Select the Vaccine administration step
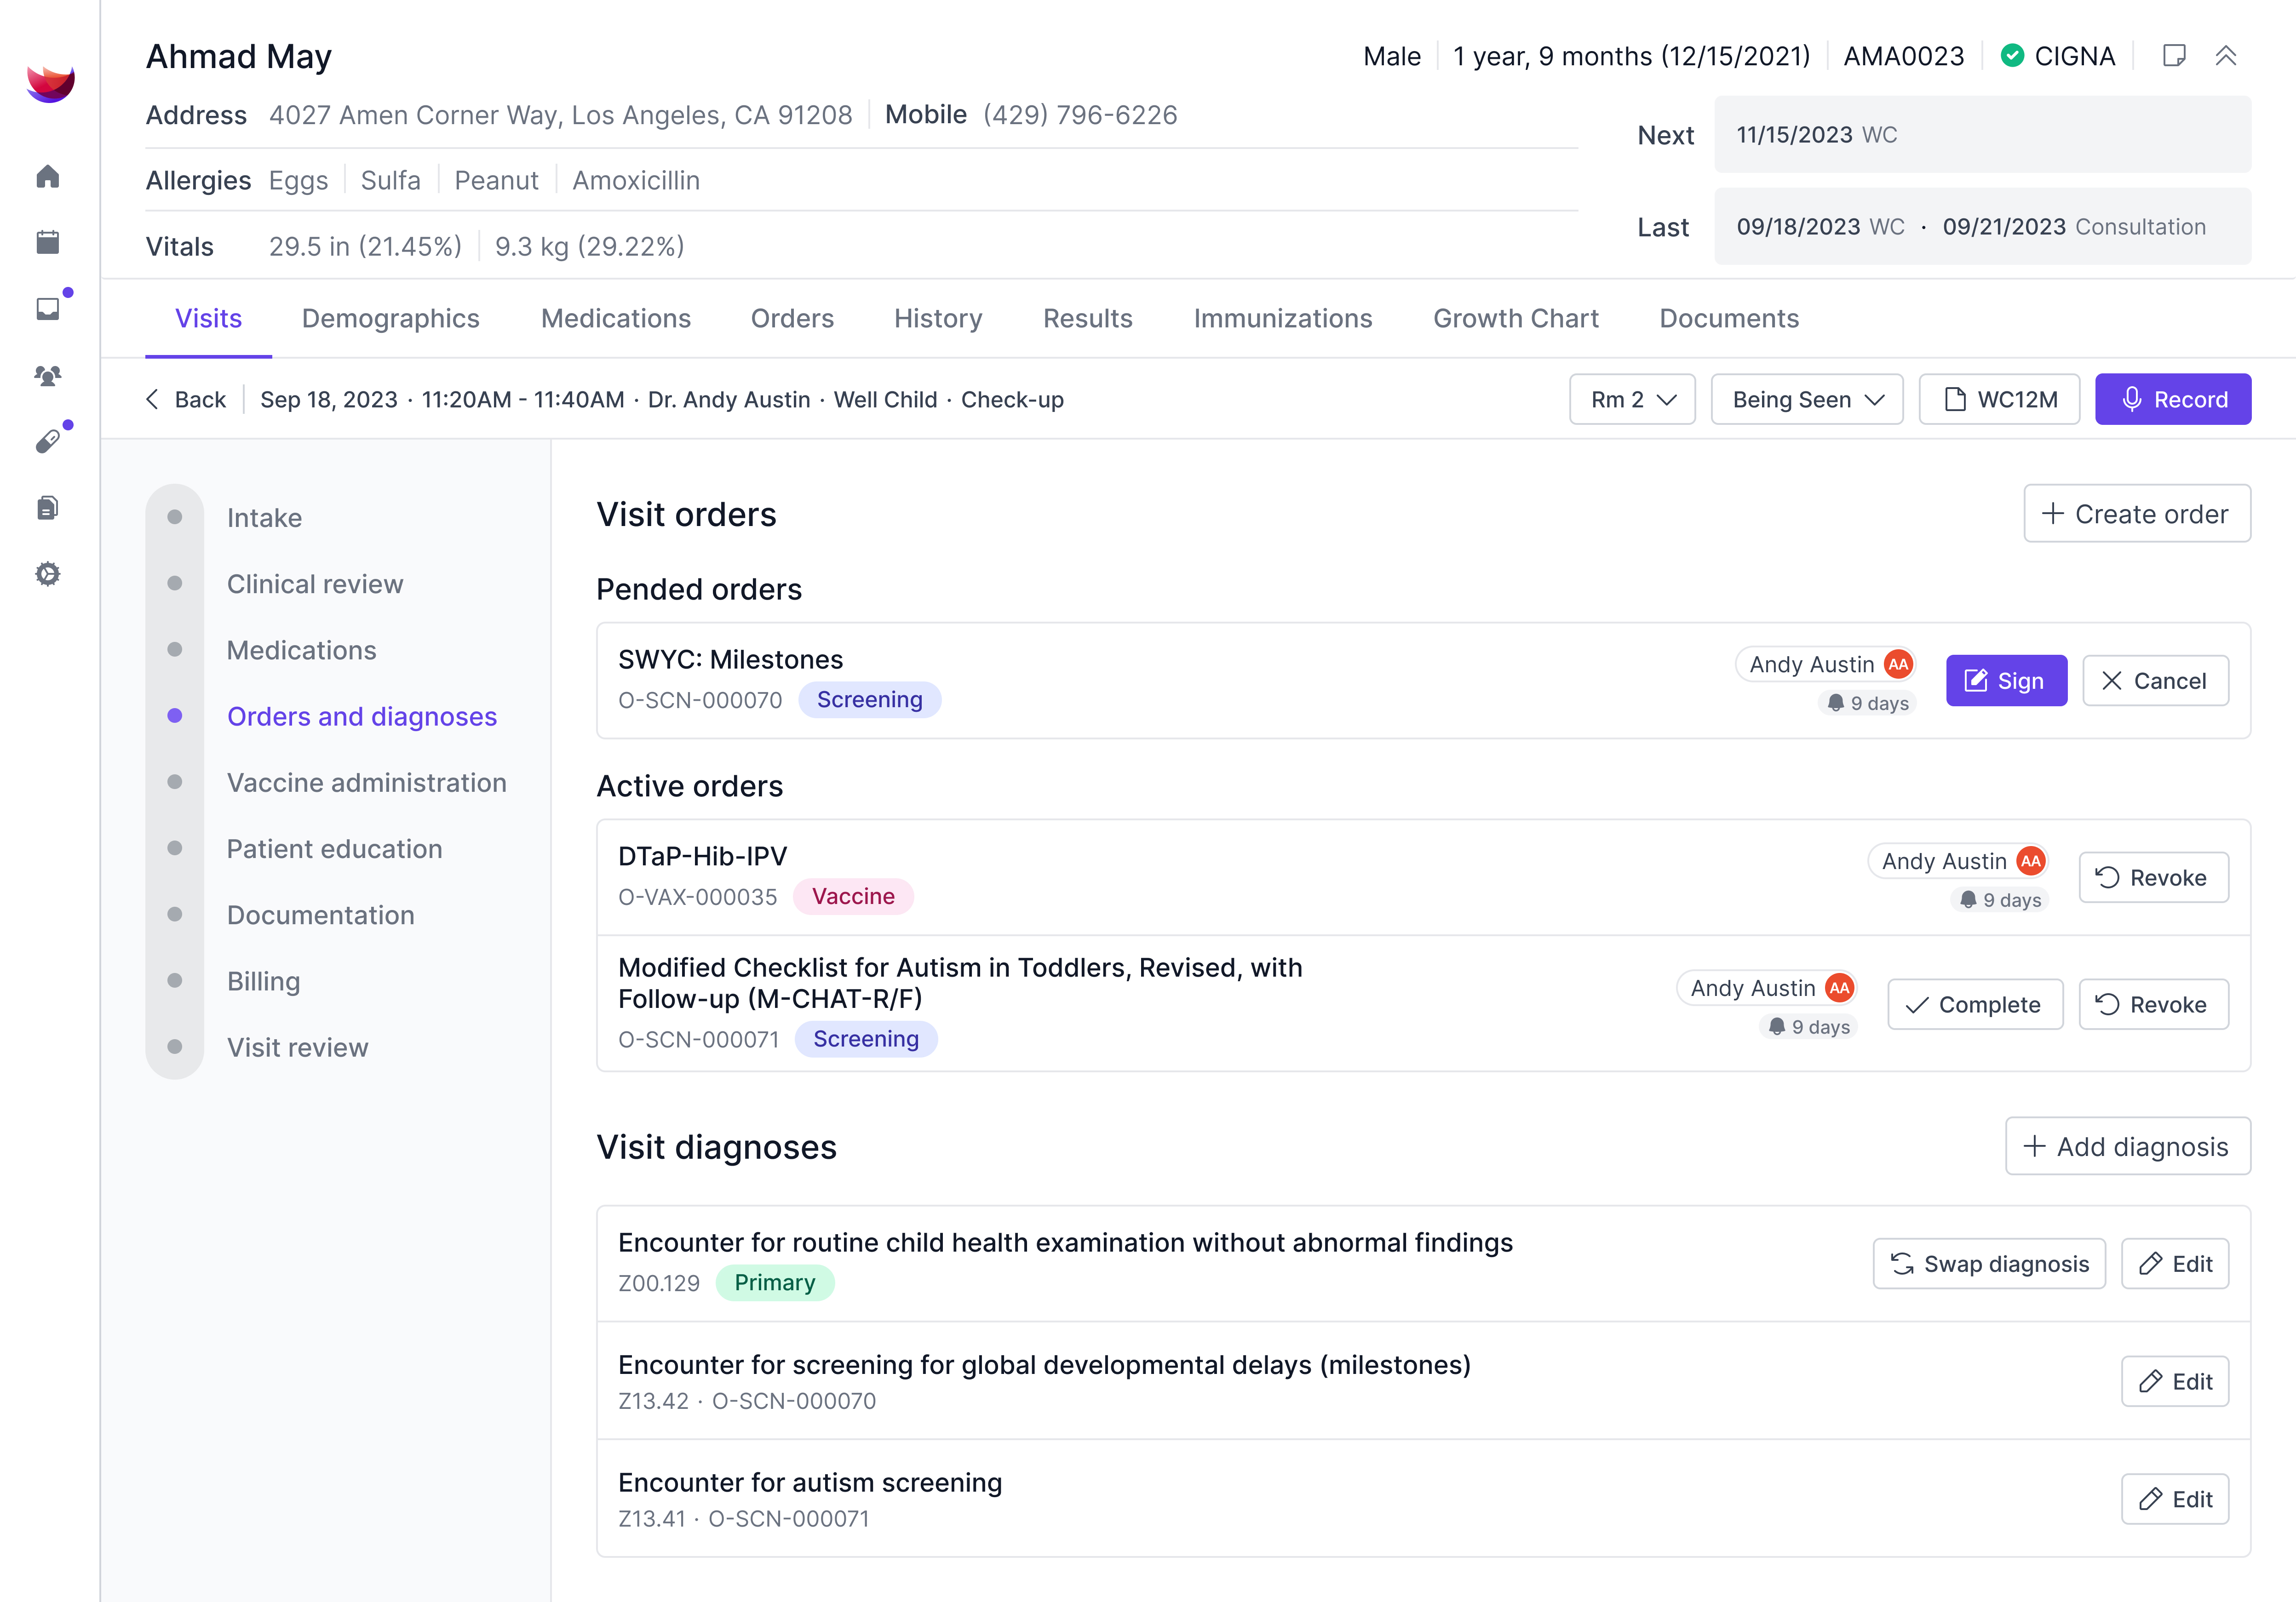2296x1602 pixels. 366,783
